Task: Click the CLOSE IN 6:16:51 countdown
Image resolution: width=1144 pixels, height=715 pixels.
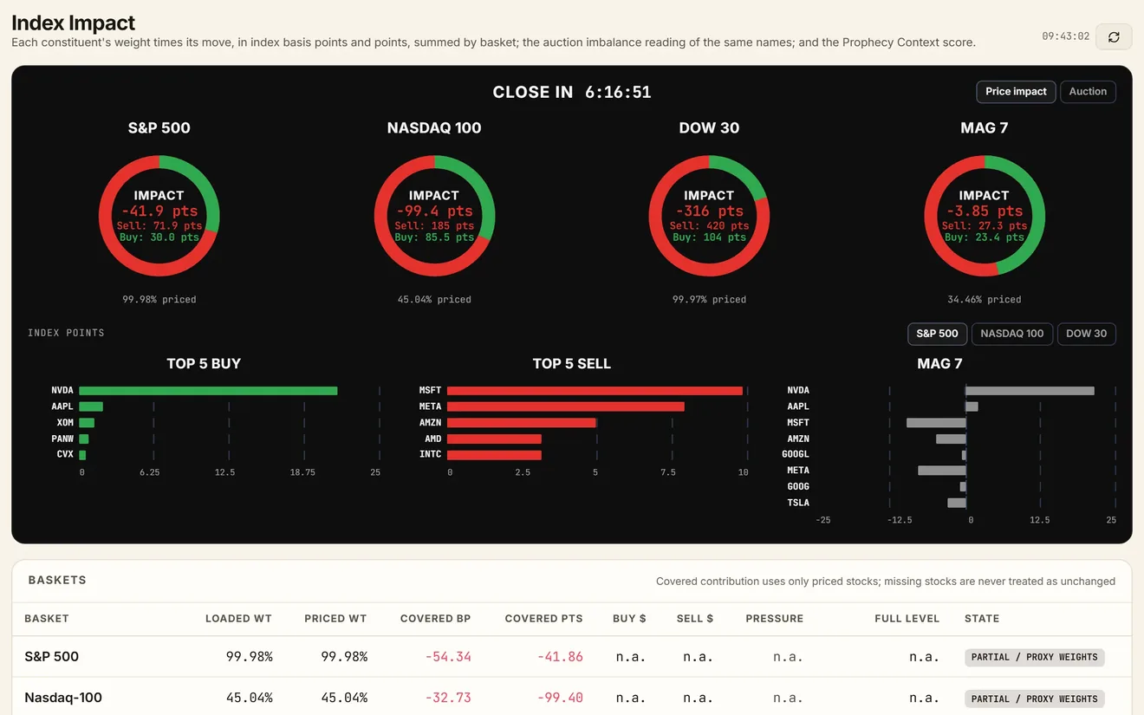Action: pyautogui.click(x=572, y=92)
